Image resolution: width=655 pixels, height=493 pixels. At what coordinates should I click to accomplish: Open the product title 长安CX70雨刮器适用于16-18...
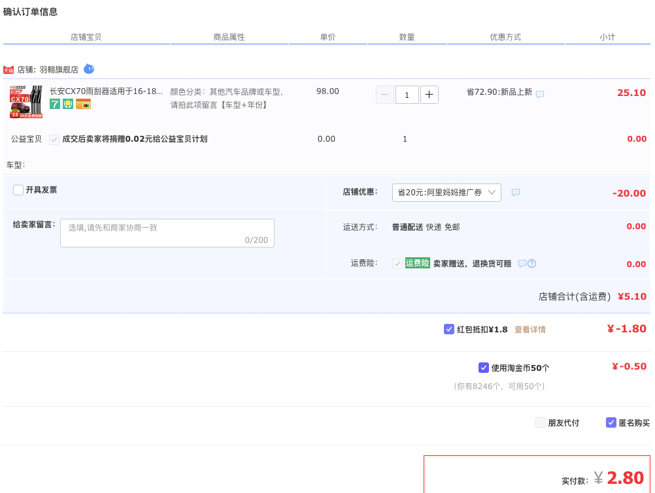point(106,91)
